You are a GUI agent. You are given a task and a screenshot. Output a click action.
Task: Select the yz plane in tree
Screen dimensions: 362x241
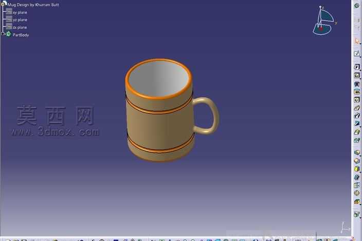pos(20,20)
